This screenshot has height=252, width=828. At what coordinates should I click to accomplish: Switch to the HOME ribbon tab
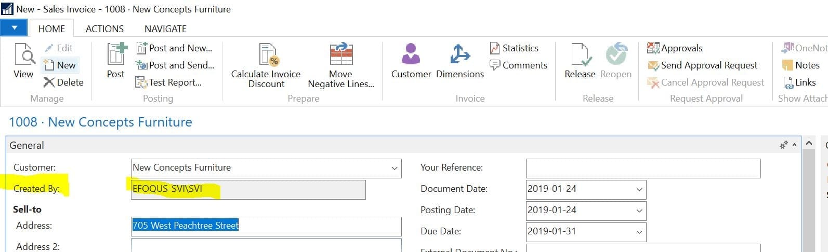(52, 29)
